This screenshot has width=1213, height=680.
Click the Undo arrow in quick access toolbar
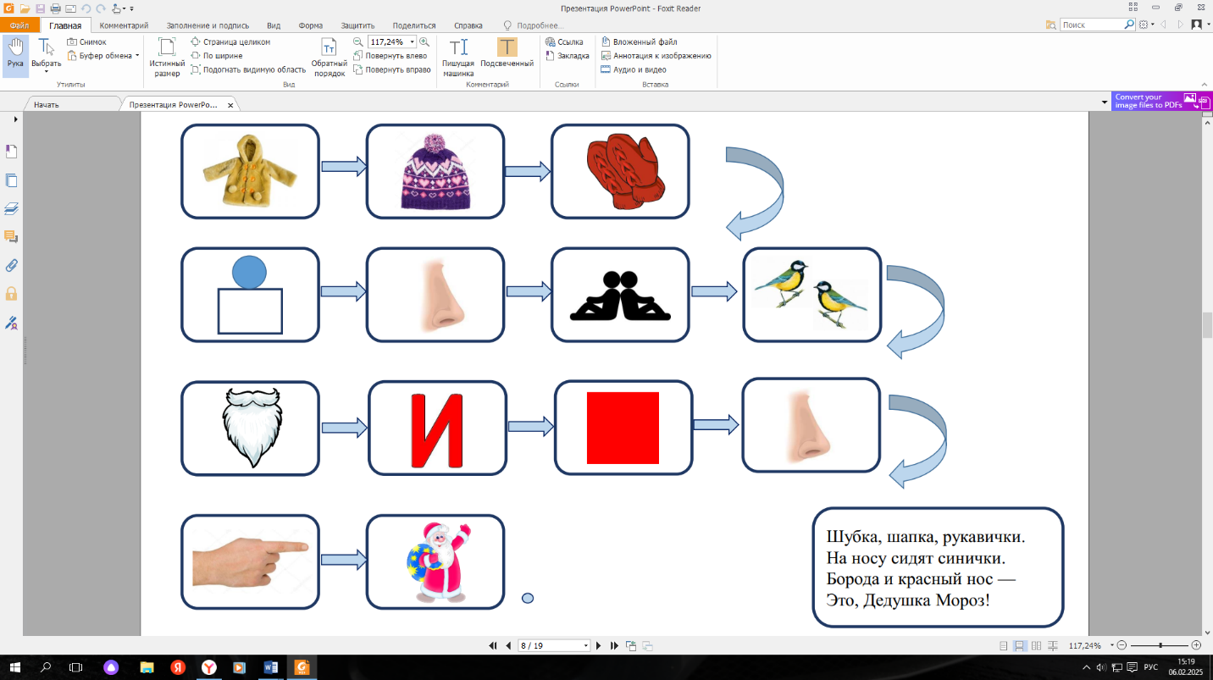click(85, 8)
